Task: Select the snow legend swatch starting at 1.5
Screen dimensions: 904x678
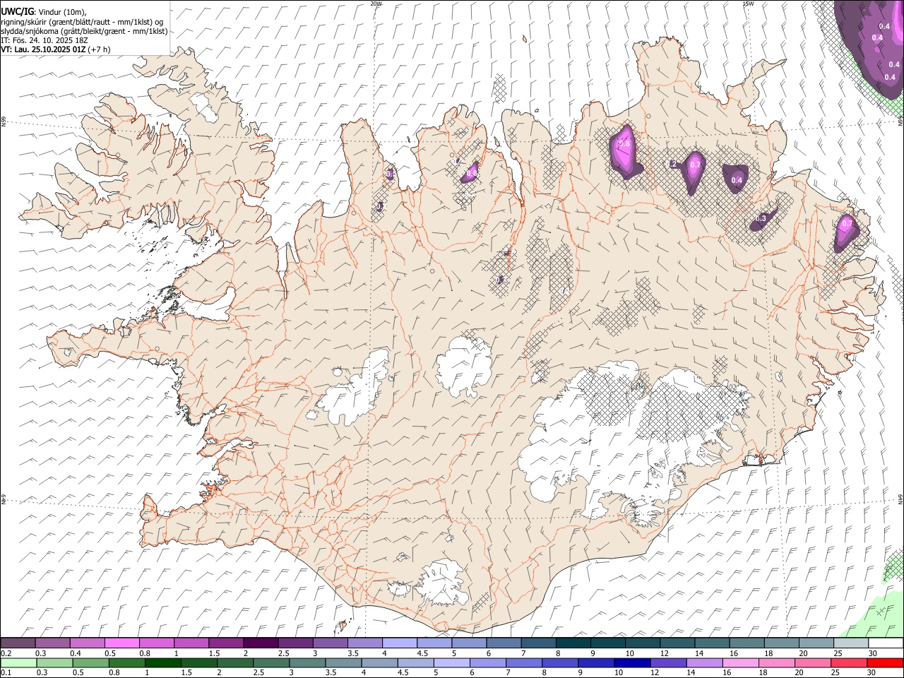Action: (x=225, y=643)
